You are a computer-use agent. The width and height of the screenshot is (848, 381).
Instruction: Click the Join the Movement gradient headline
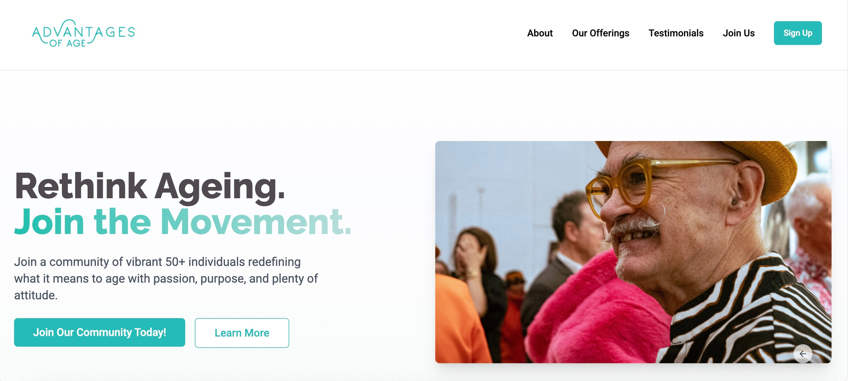point(183,222)
